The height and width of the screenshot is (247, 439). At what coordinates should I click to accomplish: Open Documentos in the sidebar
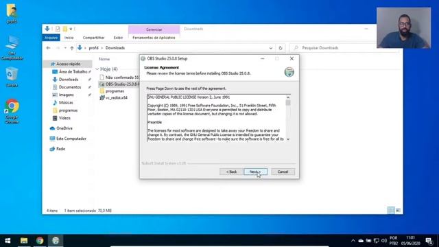tap(69, 87)
